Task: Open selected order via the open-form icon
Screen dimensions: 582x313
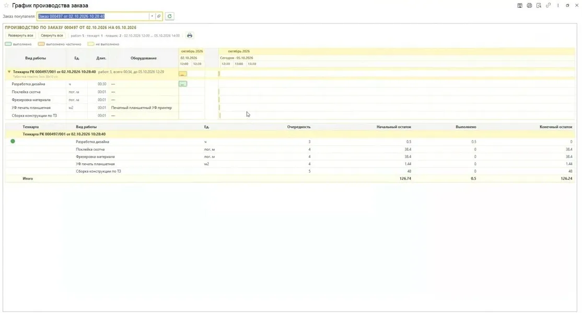Action: click(159, 16)
